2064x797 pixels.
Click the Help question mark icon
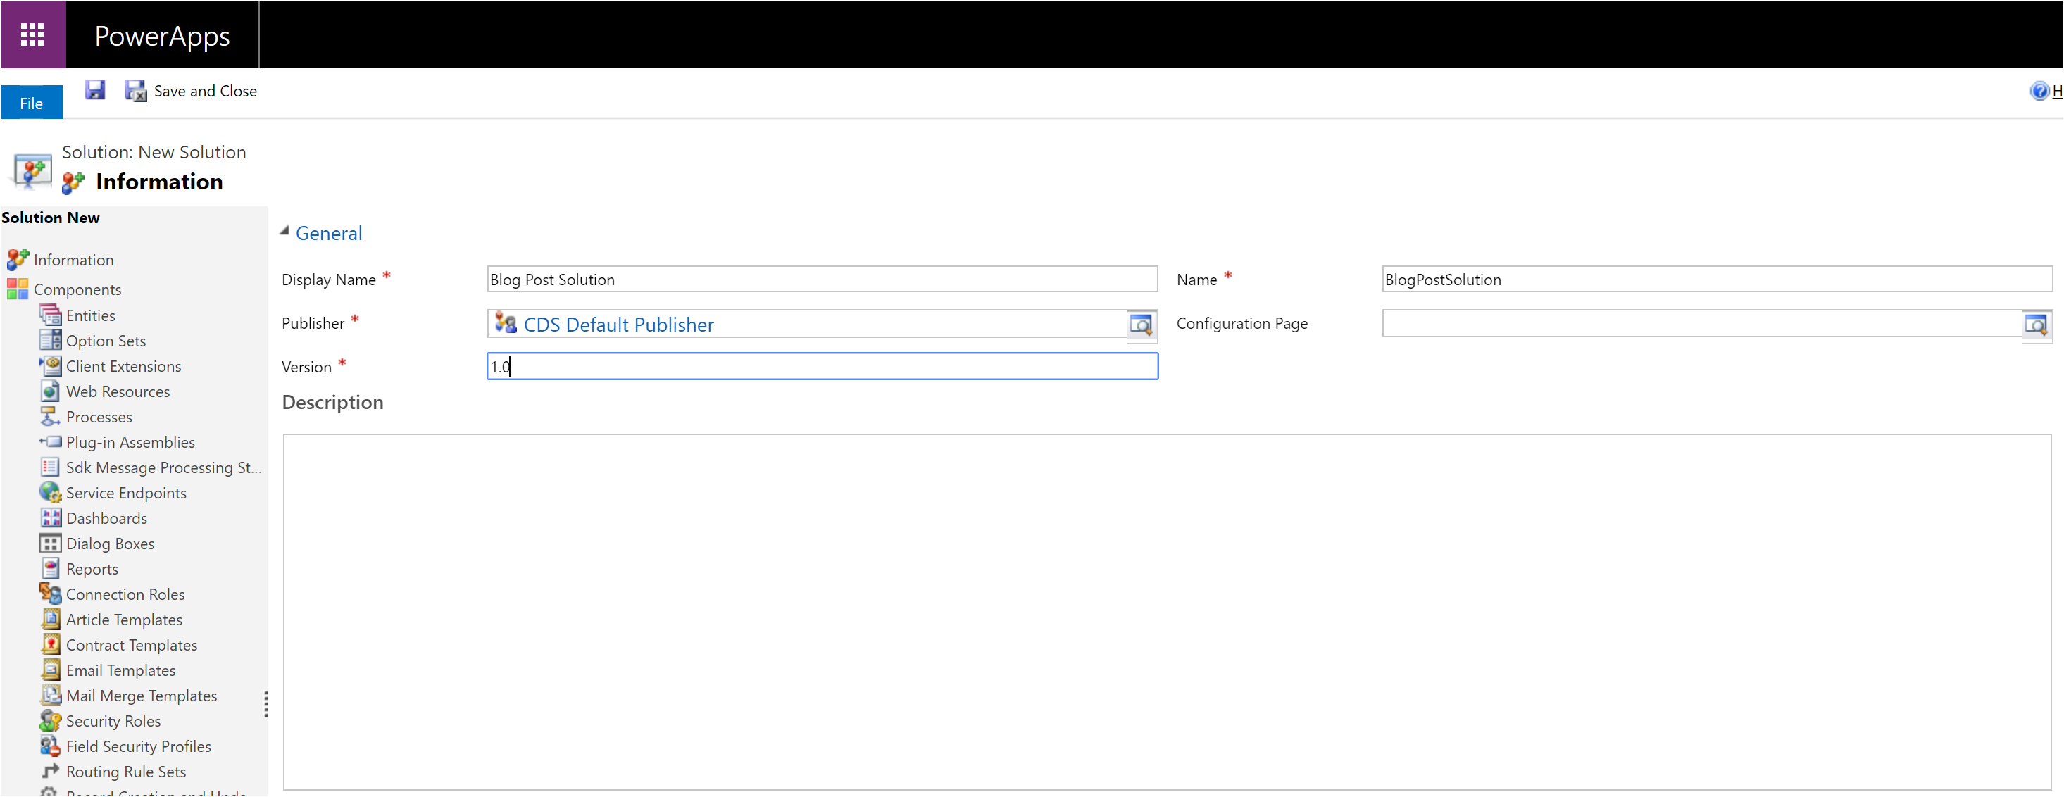click(2039, 91)
